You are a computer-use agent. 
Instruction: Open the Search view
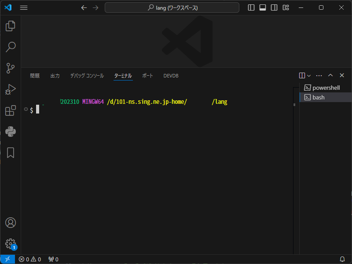point(10,47)
